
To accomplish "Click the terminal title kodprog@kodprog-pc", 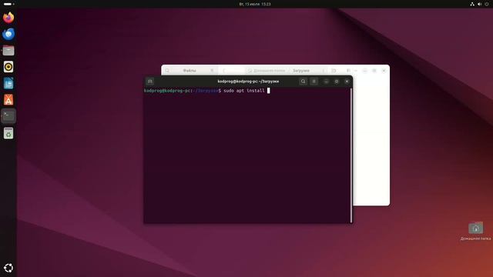I will point(248,82).
